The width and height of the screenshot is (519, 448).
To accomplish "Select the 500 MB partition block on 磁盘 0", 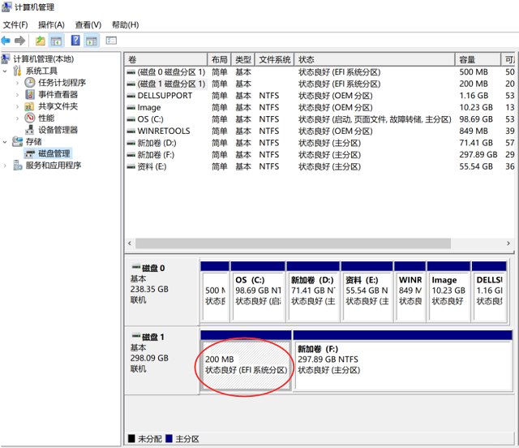I will pos(215,291).
